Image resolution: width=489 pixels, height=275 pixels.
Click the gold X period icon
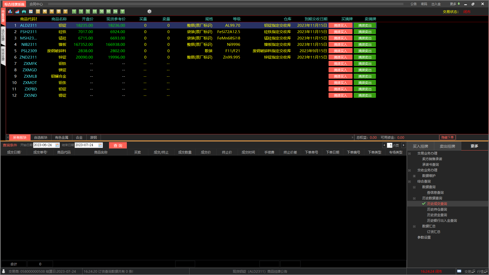point(65,11)
